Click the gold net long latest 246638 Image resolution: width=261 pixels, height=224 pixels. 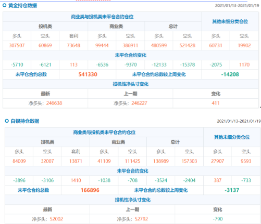[54, 103]
